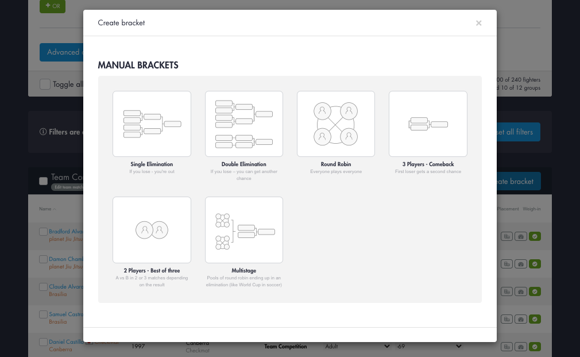Select the Team Competition header checkbox

tap(43, 181)
